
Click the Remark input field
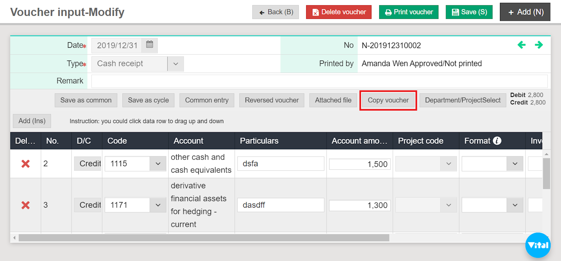319,81
